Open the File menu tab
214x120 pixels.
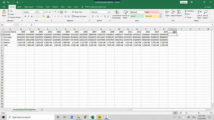pos(4,7)
